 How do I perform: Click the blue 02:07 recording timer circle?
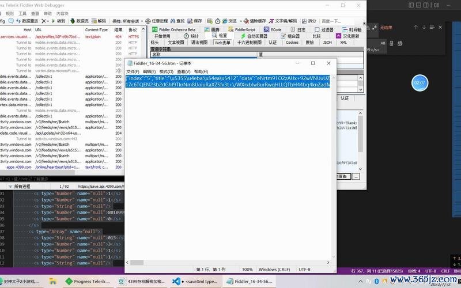pyautogui.click(x=420, y=83)
